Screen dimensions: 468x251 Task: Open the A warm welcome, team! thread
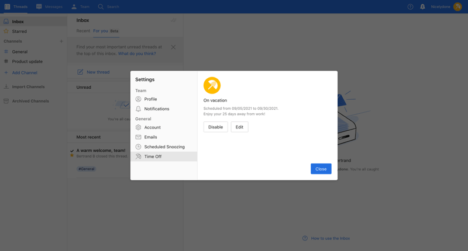101,151
